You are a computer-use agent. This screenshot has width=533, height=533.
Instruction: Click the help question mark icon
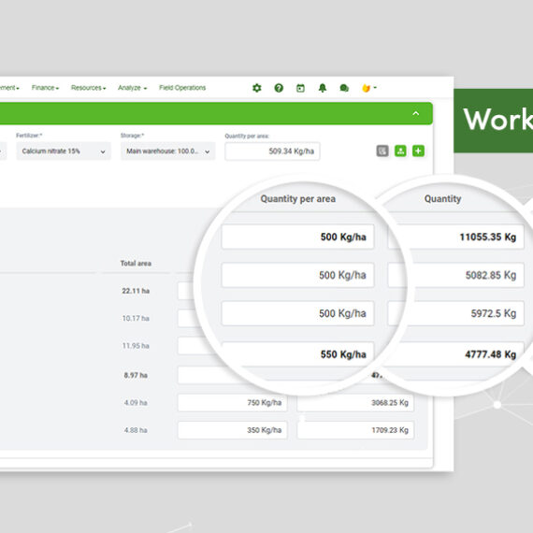[279, 88]
